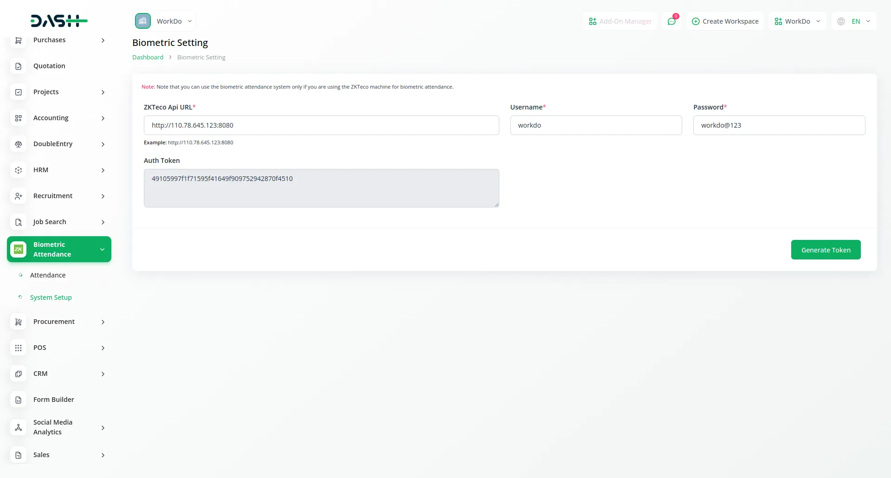Viewport: 891px width, 478px height.
Task: Open the Attendance submenu item
Action: [48, 275]
